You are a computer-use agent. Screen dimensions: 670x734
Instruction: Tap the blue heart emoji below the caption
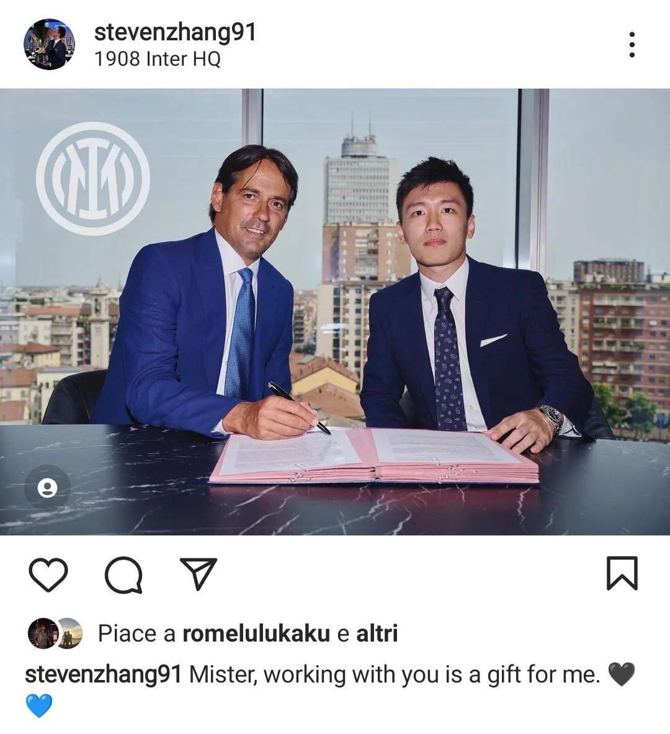click(39, 706)
